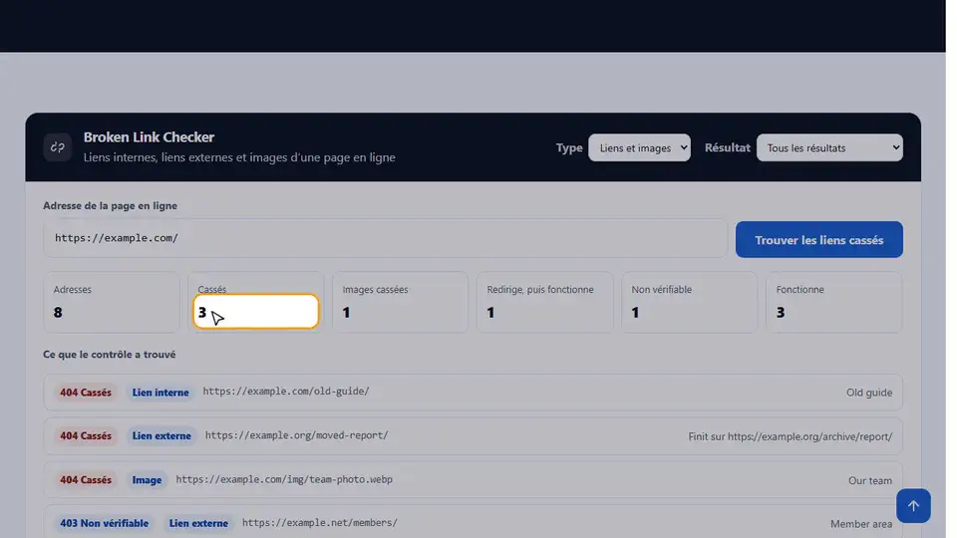Click the 'Old guide' link text
Viewport: 957px width, 538px height.
coord(869,393)
